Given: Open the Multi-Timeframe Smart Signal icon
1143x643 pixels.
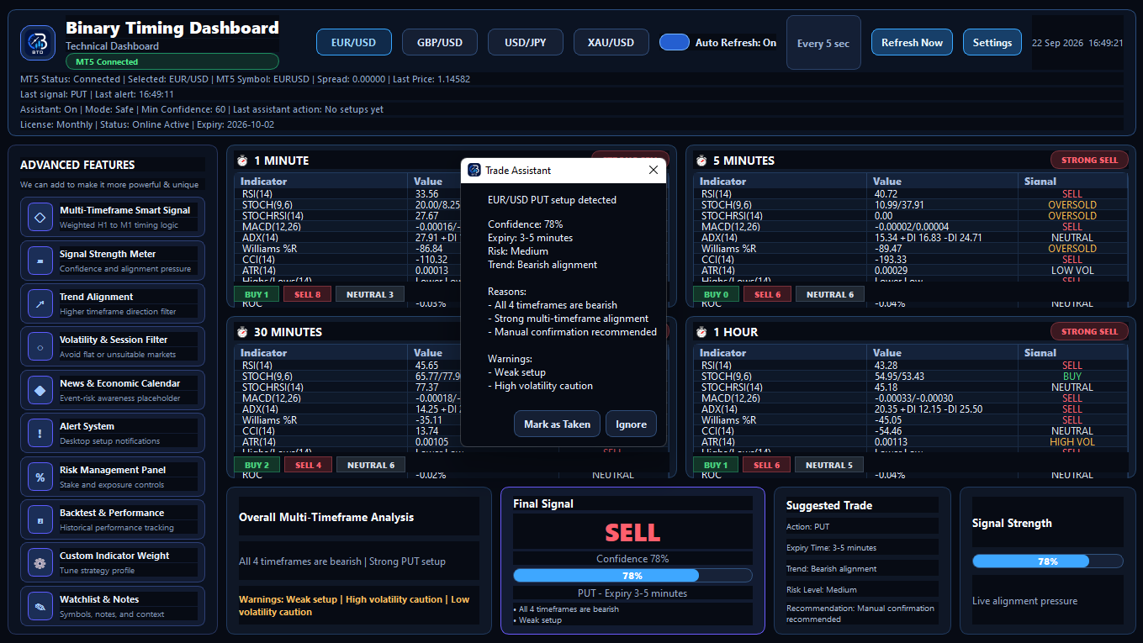Looking at the screenshot, I should point(40,217).
